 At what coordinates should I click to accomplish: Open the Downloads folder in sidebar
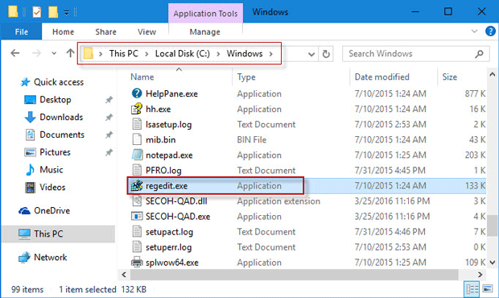(x=54, y=117)
